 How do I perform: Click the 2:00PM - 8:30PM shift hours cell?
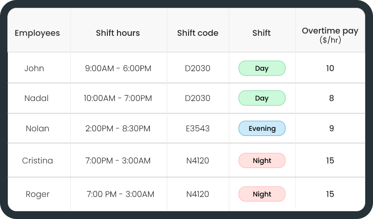pos(118,129)
